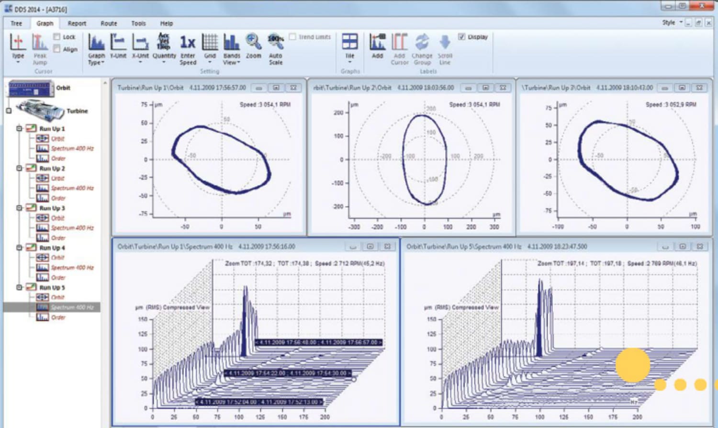Select the Turbine machine icon in tree
The width and height of the screenshot is (718, 428).
pos(40,110)
